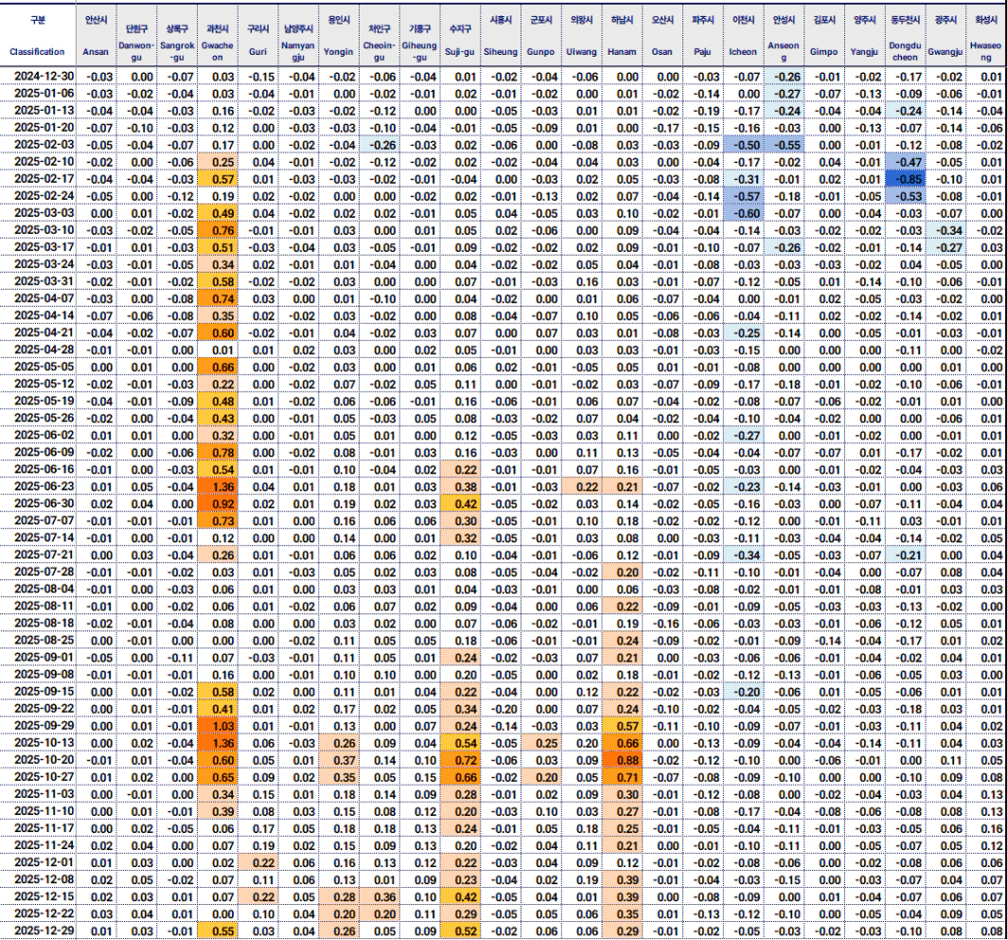Click the -0.55 cell in Anseong column

(x=785, y=145)
